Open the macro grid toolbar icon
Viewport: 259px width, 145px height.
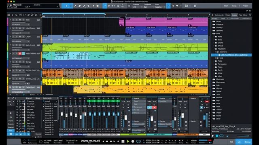pyautogui.click(x=187, y=6)
